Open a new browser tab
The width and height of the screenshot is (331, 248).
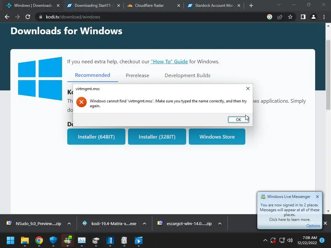coord(251,5)
